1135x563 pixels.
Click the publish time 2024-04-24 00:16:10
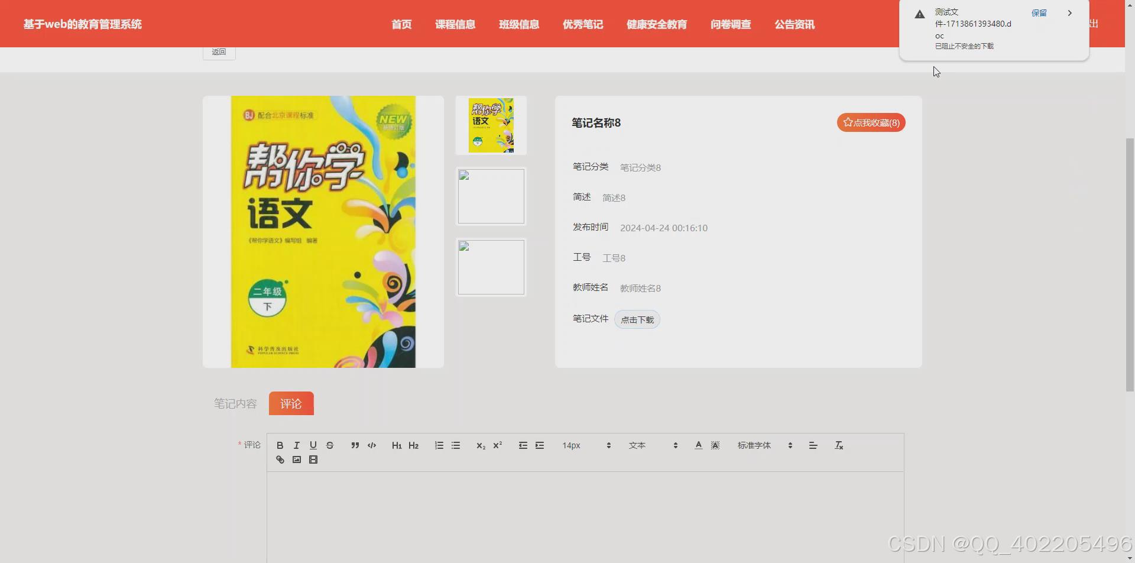[664, 228]
